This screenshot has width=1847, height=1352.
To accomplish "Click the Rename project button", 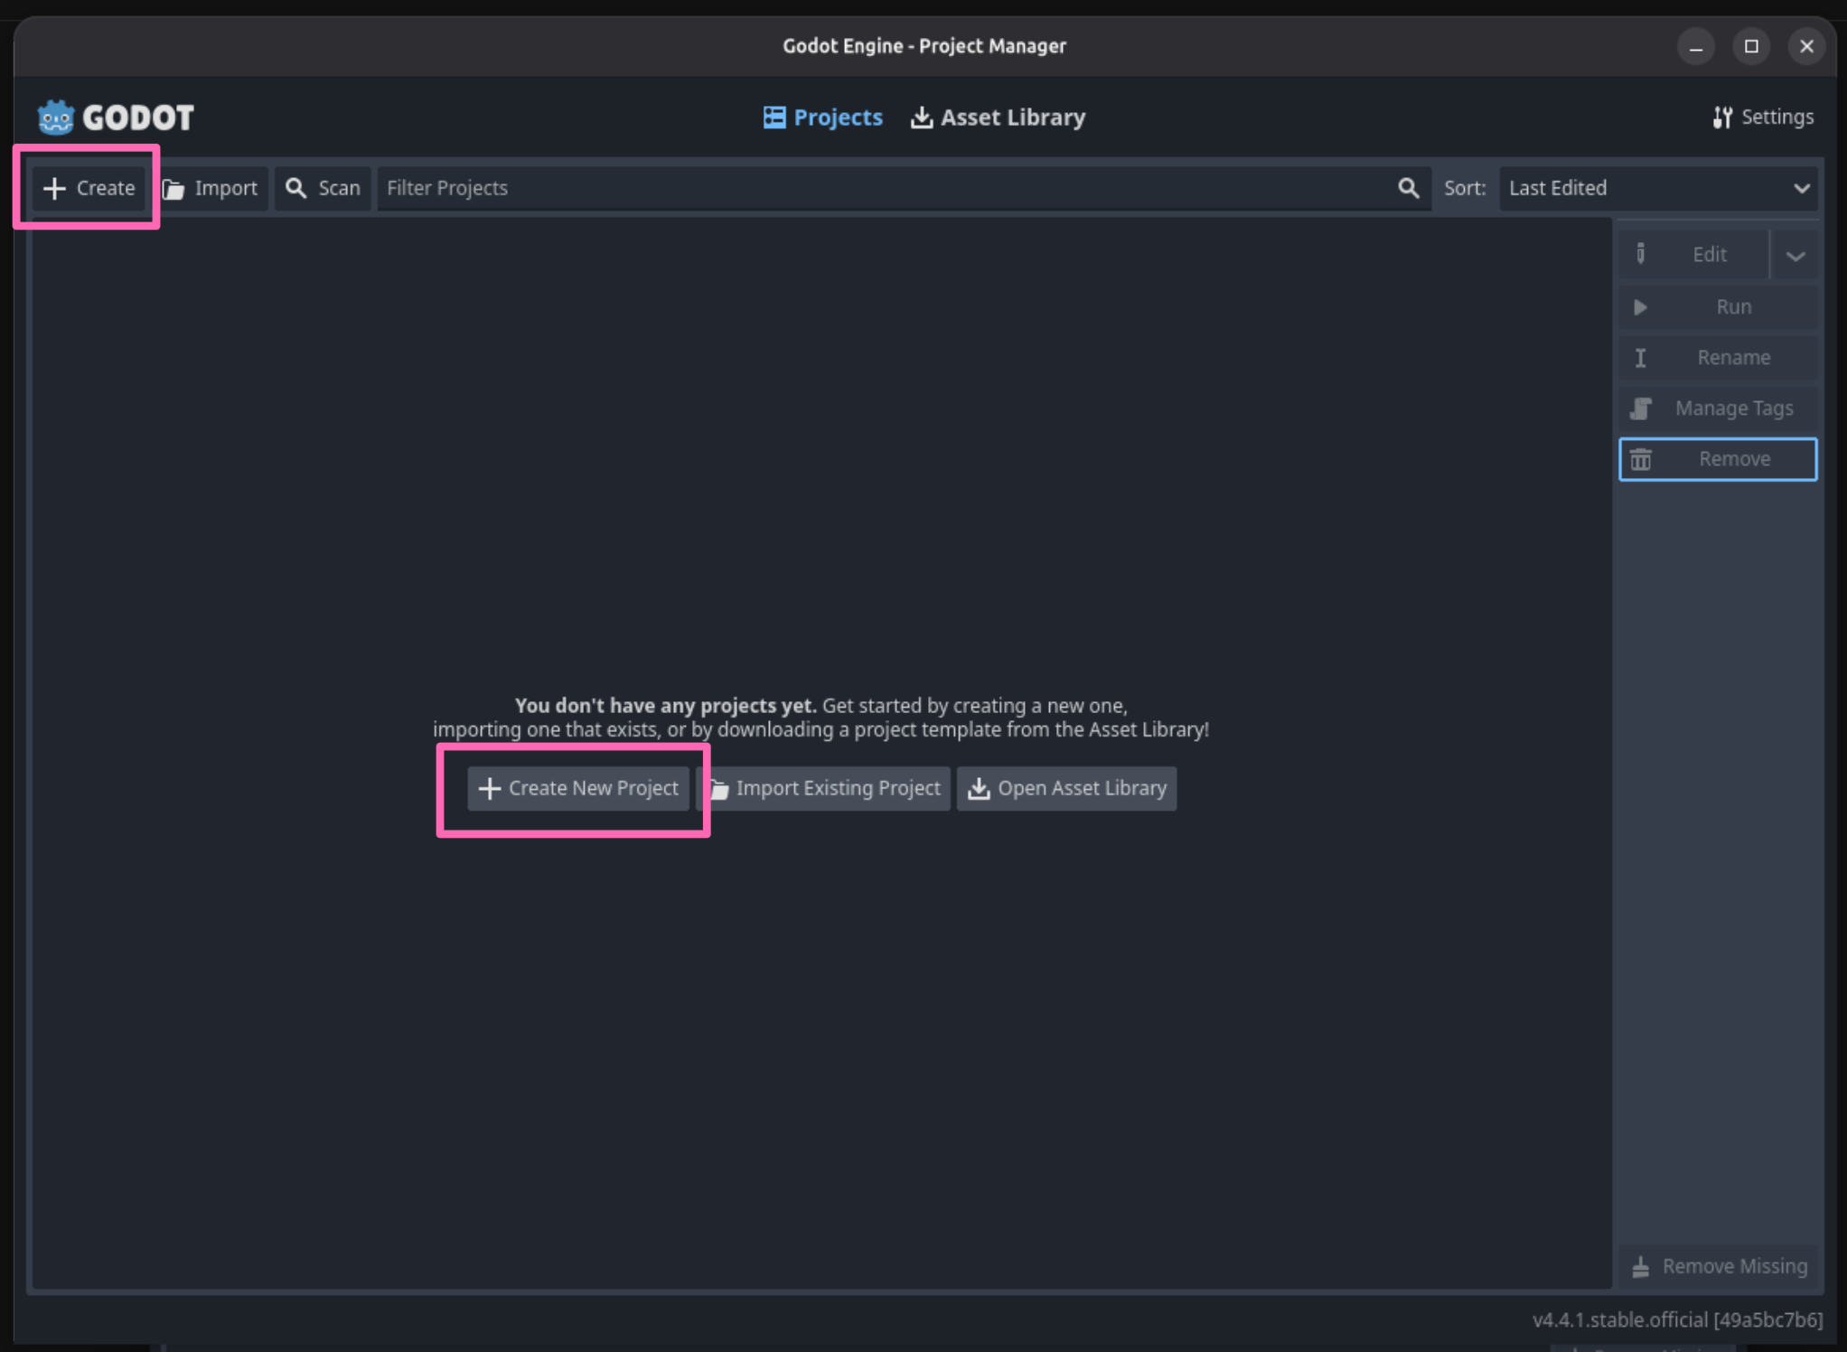I will coord(1718,358).
